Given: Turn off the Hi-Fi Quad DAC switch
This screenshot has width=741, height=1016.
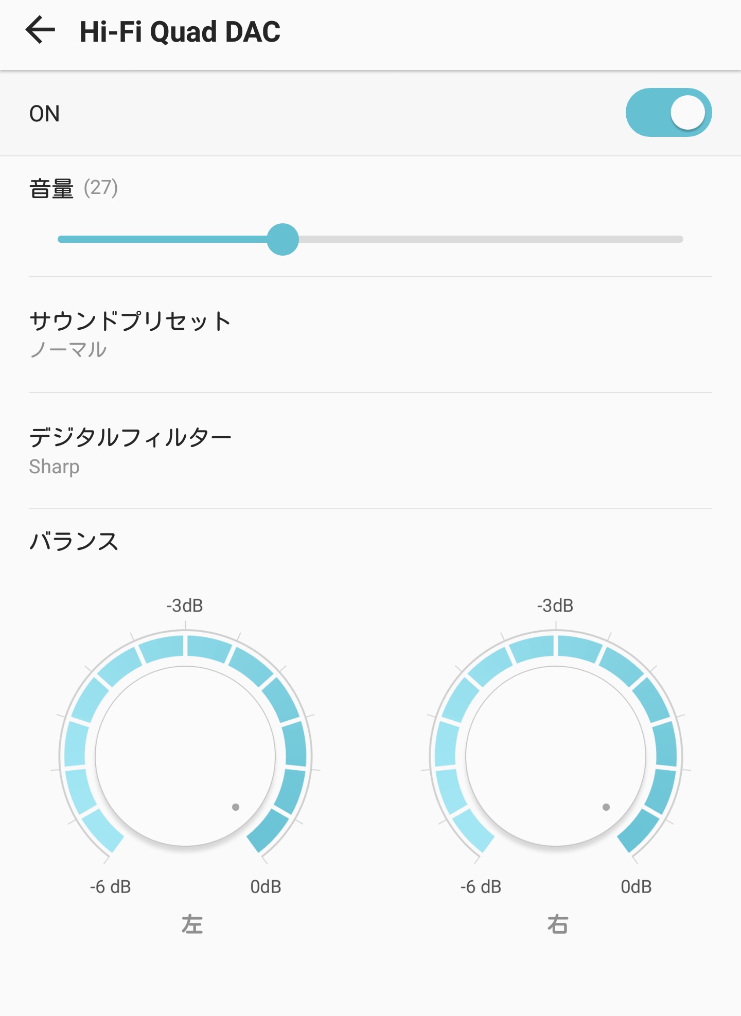Looking at the screenshot, I should point(668,113).
